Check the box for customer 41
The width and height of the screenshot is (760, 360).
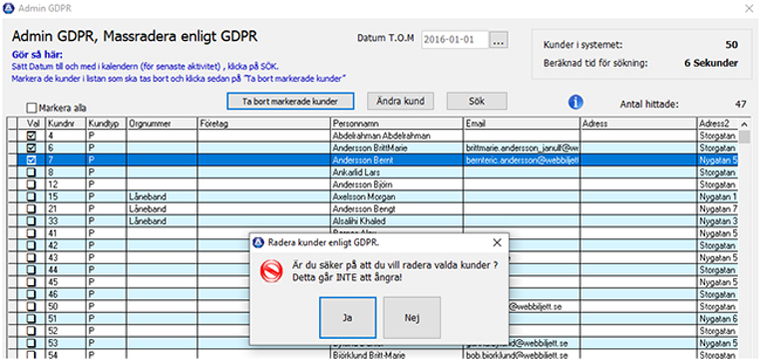click(x=31, y=233)
